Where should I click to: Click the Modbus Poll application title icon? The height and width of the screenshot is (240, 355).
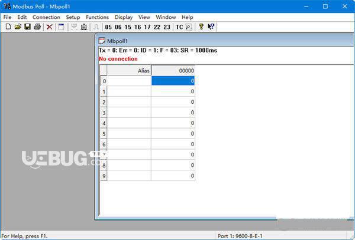pyautogui.click(x=7, y=6)
